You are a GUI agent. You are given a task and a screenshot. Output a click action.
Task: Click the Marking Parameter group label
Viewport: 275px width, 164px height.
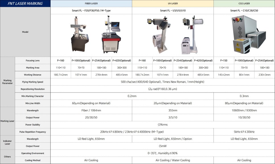click(7, 82)
